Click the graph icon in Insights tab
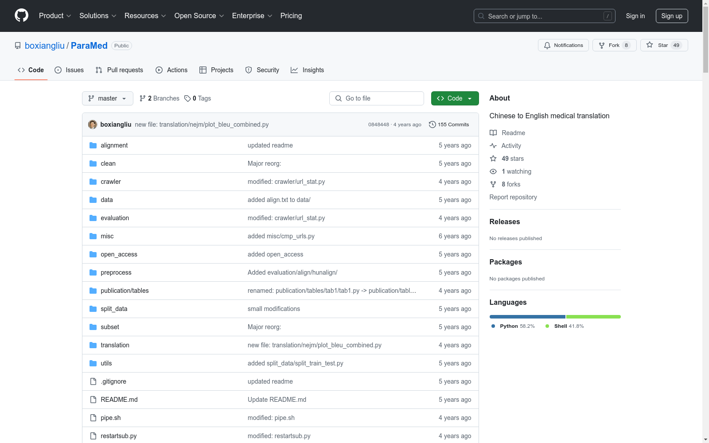 (x=294, y=70)
